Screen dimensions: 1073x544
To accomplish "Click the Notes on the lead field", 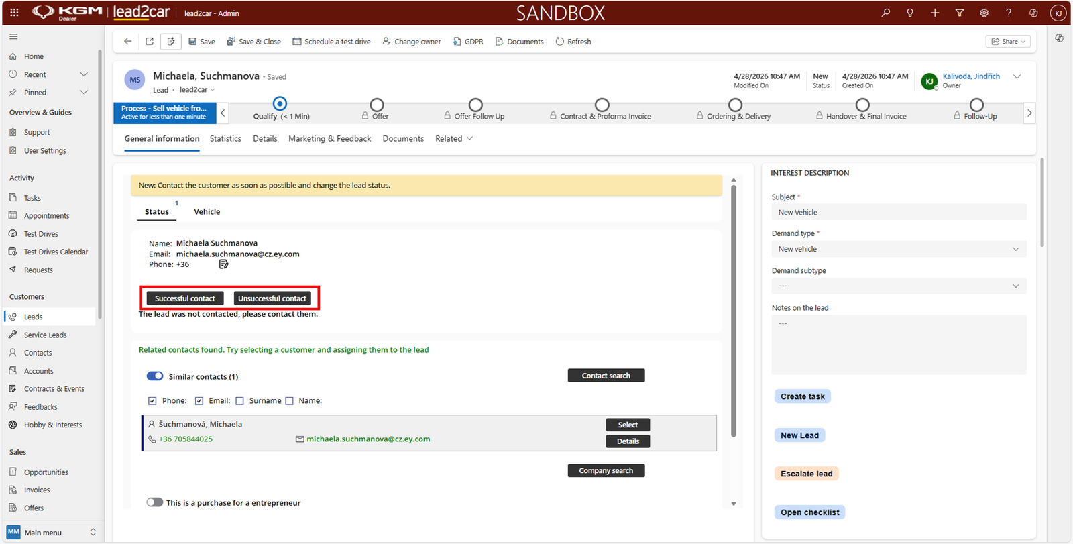I will [899, 345].
